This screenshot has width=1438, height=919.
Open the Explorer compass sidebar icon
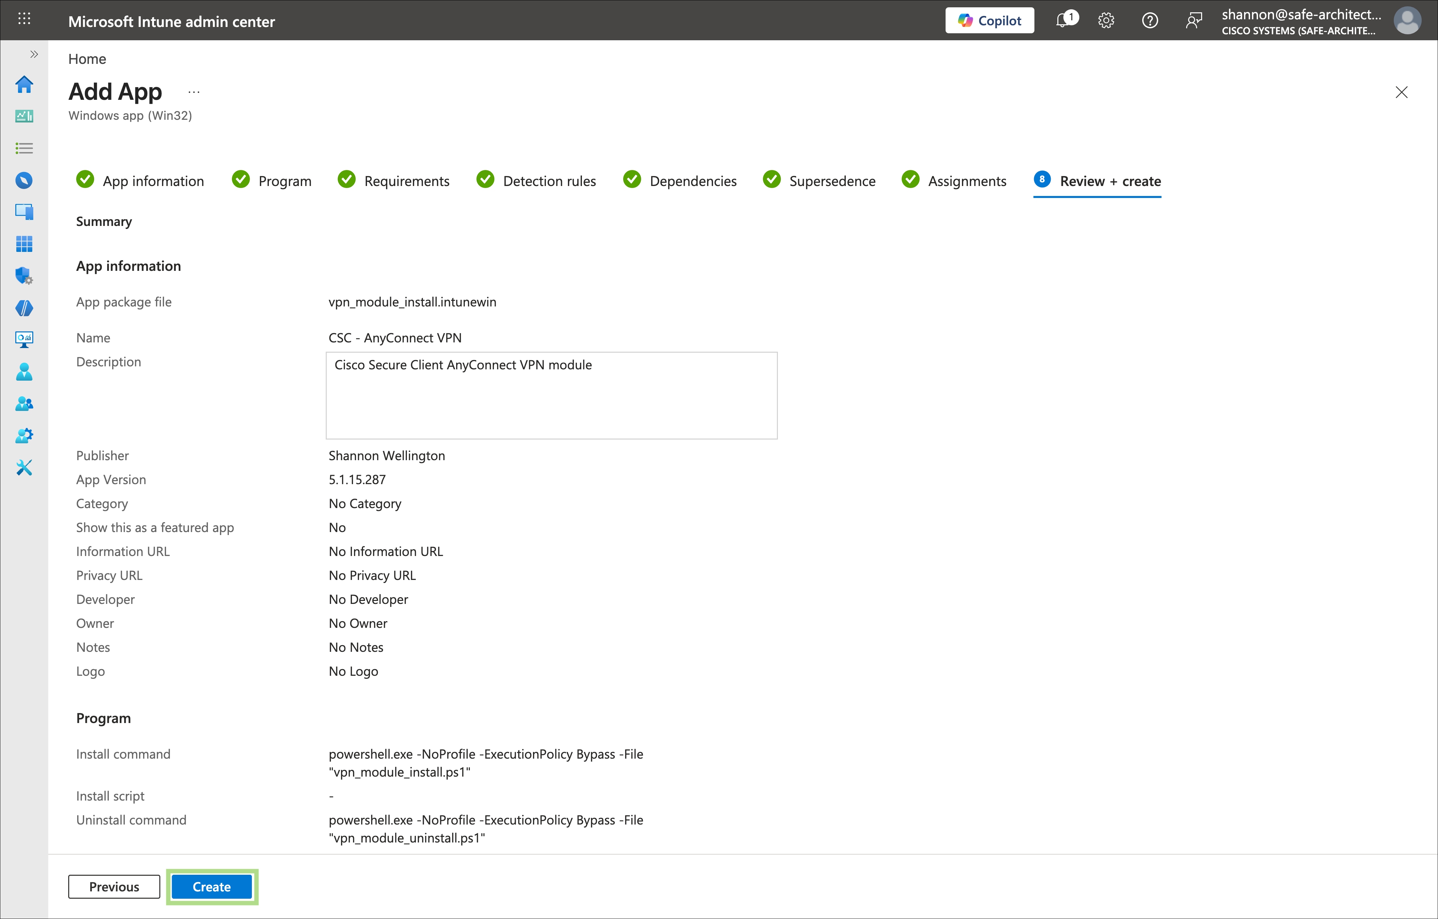tap(24, 180)
